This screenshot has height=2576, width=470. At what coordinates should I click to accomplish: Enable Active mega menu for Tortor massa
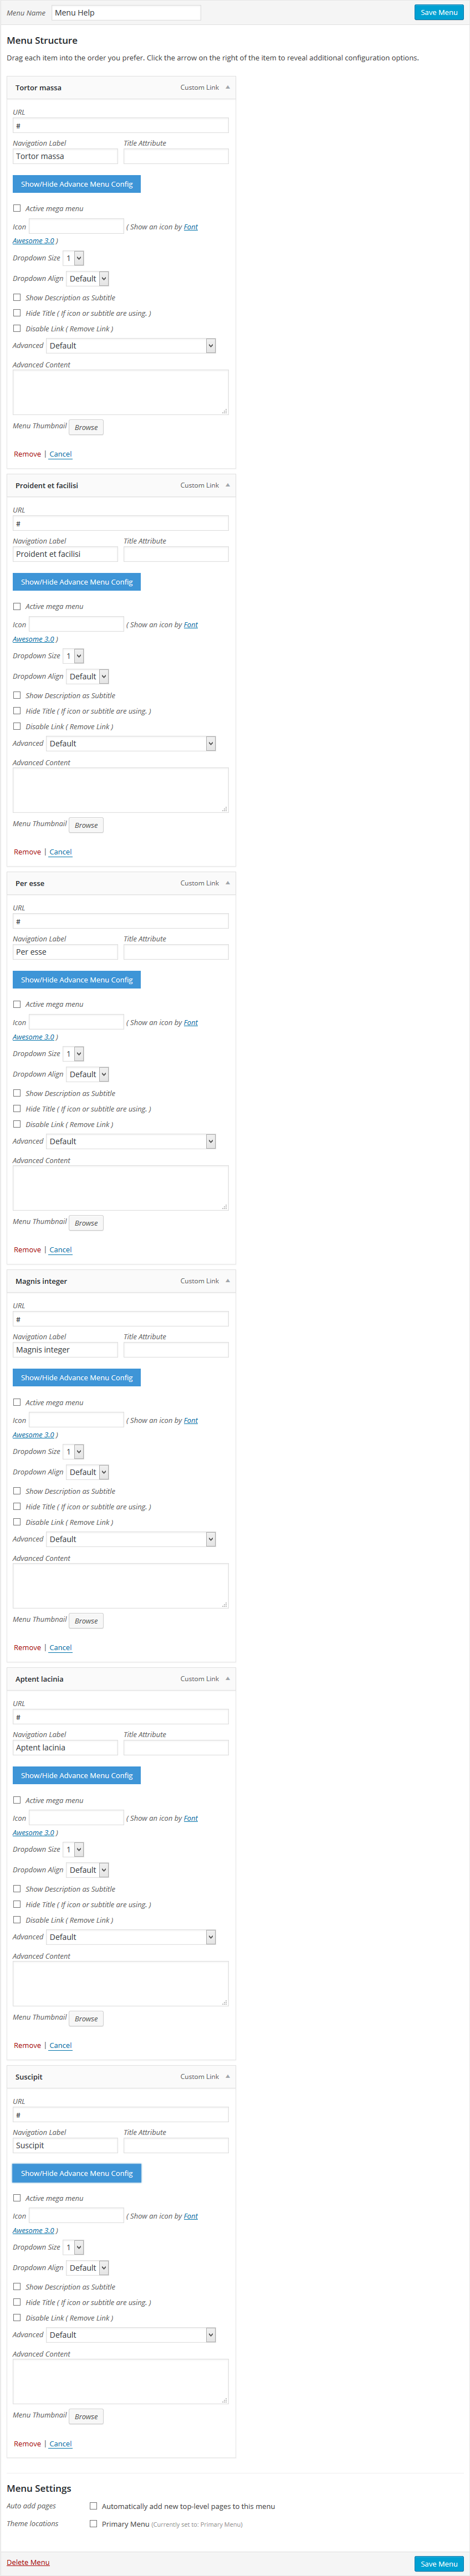(17, 209)
